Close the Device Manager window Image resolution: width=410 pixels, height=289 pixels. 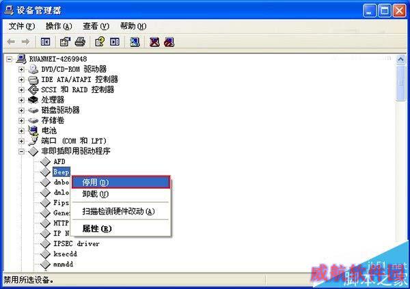400,11
